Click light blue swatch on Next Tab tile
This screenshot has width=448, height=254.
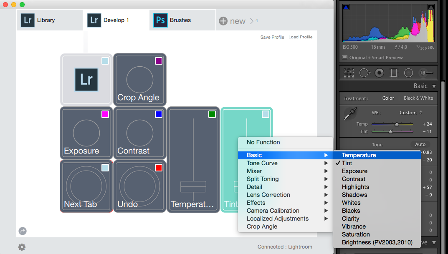point(105,168)
